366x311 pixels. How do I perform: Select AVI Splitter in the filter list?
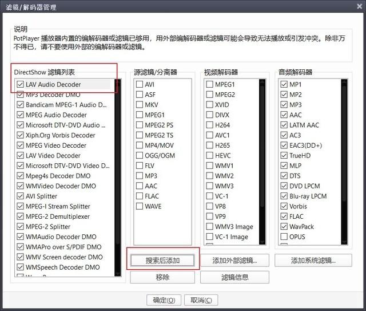click(x=41, y=196)
